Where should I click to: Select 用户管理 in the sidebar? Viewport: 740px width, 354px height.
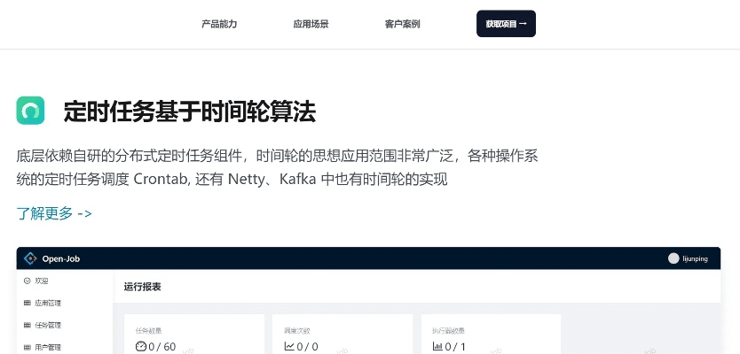coord(48,348)
